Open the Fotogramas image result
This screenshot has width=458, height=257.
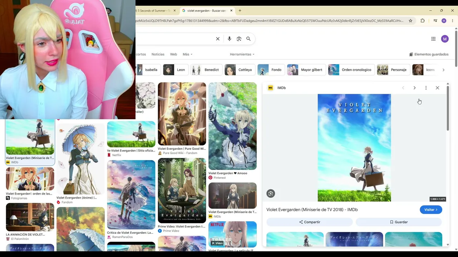[30, 179]
